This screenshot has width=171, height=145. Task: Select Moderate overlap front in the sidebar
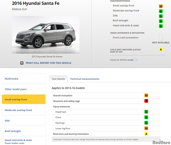click(x=24, y=110)
